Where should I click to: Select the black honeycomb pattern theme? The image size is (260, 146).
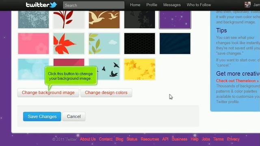140,43
